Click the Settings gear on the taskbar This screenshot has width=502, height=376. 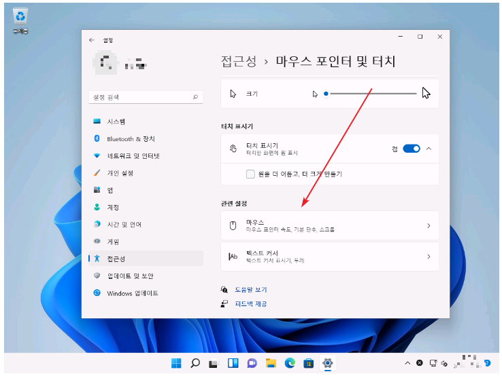point(327,363)
